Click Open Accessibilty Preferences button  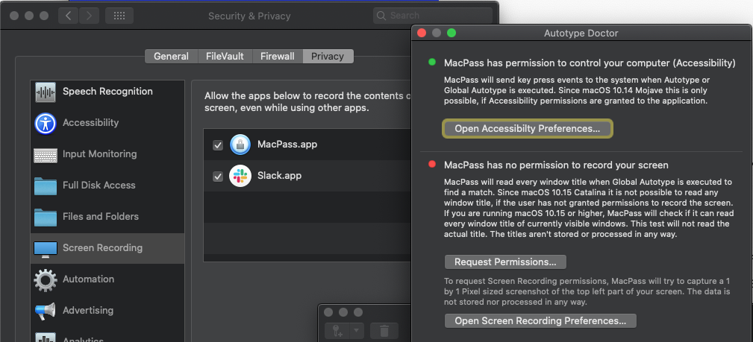[x=528, y=129]
